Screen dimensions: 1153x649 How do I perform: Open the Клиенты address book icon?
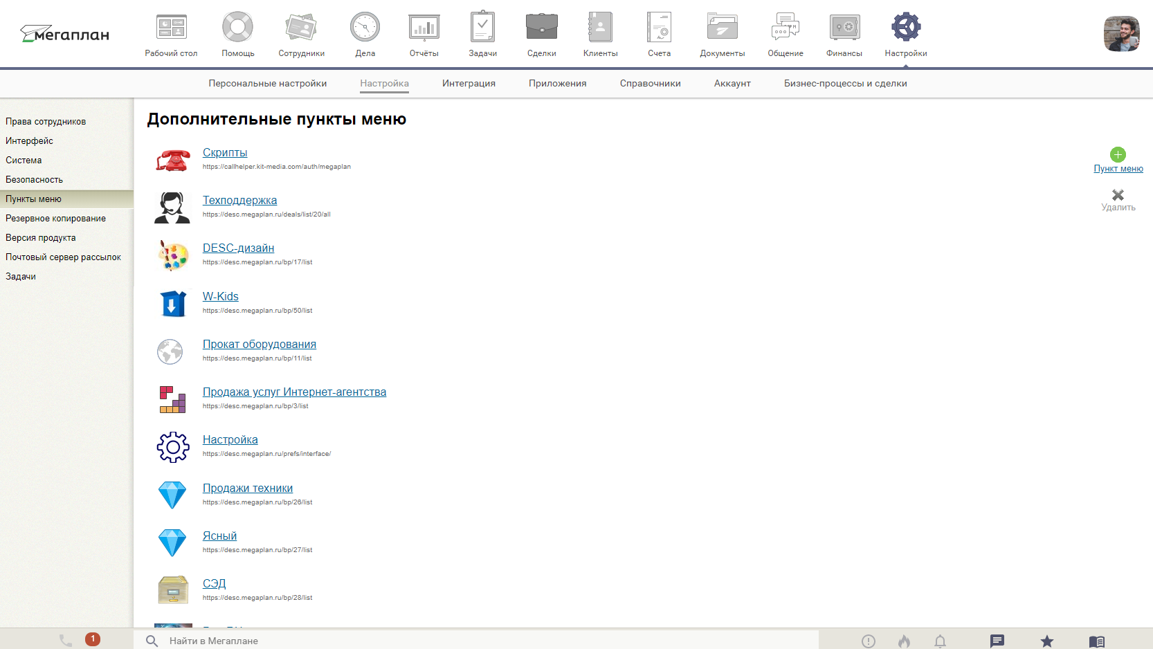point(600,27)
